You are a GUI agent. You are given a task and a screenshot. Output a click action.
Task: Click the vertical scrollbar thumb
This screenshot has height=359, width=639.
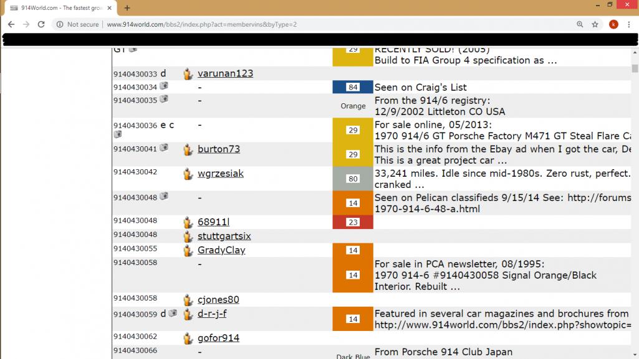click(x=635, y=68)
